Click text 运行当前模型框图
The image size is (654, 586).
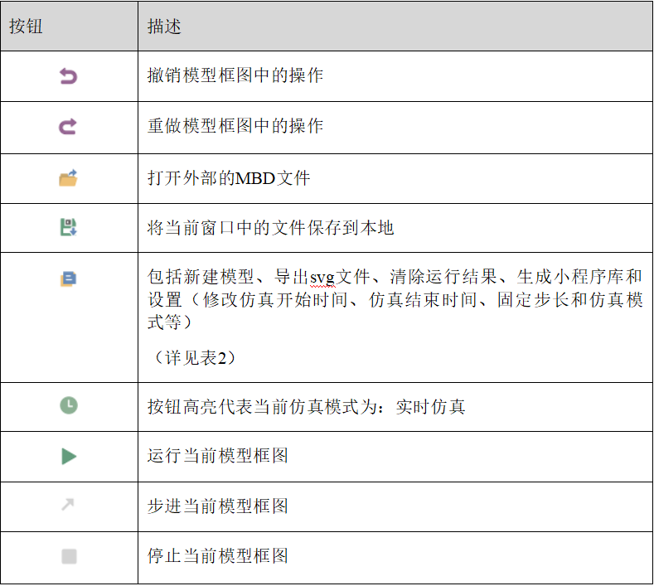218,455
